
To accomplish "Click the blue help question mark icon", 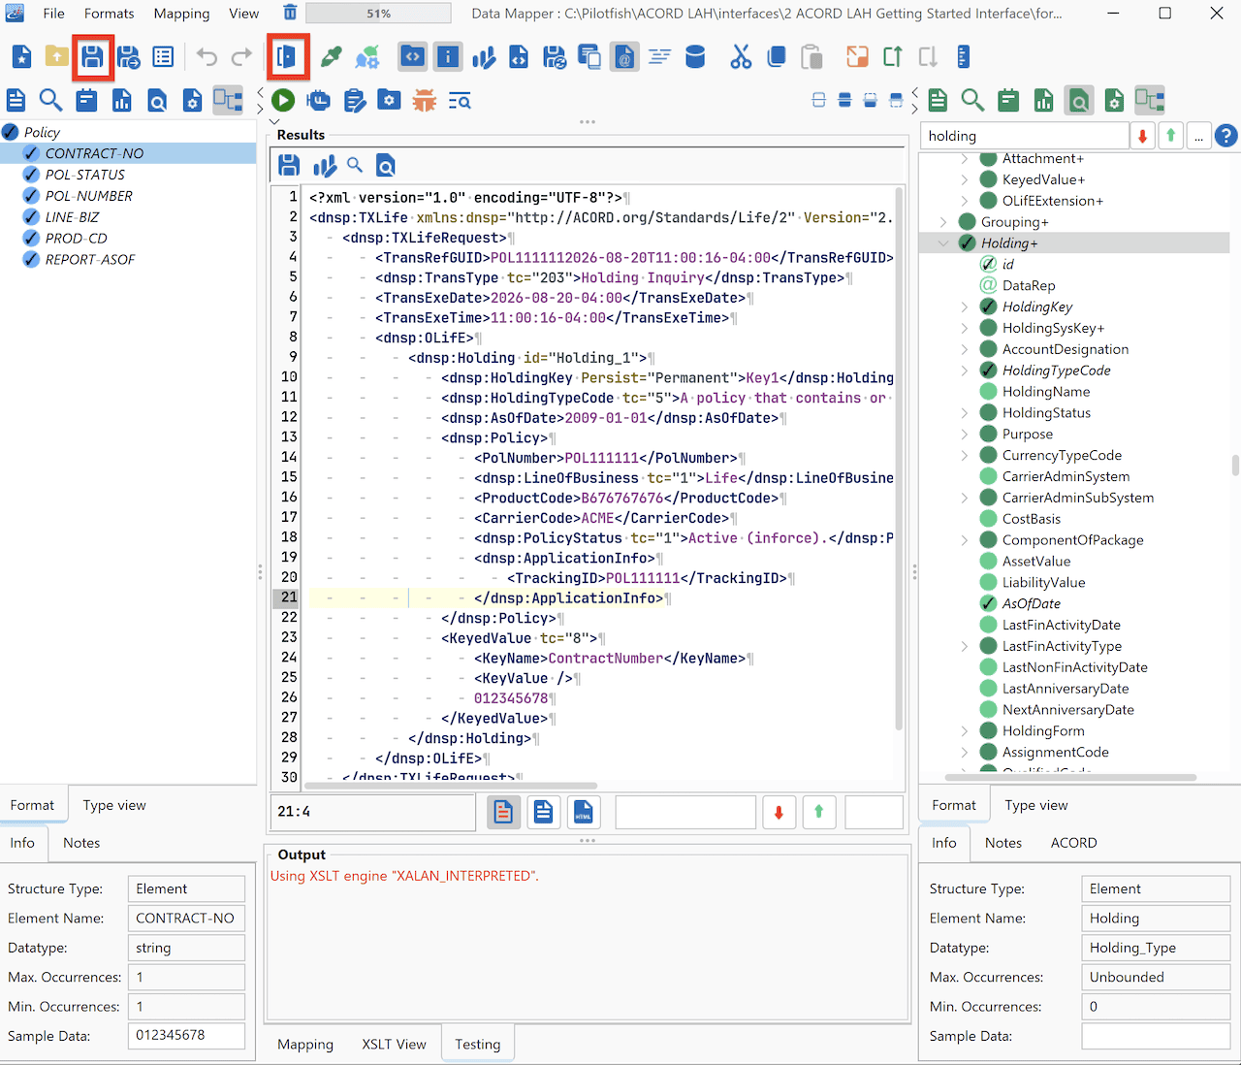I will (x=1226, y=136).
